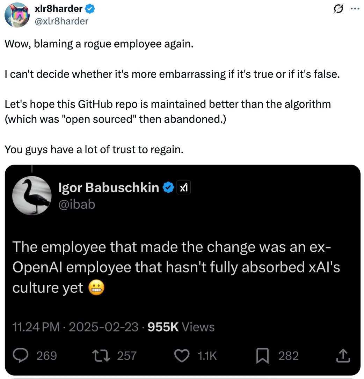Bookmark the quoted post
Image resolution: width=364 pixels, height=379 pixels.
point(263,356)
